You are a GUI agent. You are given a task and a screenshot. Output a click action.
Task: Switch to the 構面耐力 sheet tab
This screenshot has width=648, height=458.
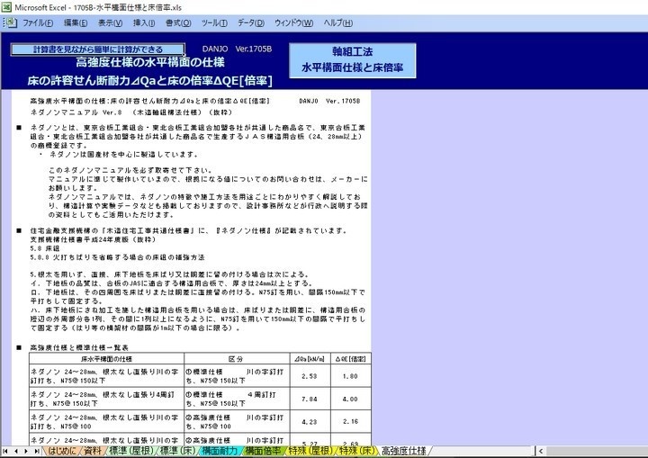click(220, 451)
